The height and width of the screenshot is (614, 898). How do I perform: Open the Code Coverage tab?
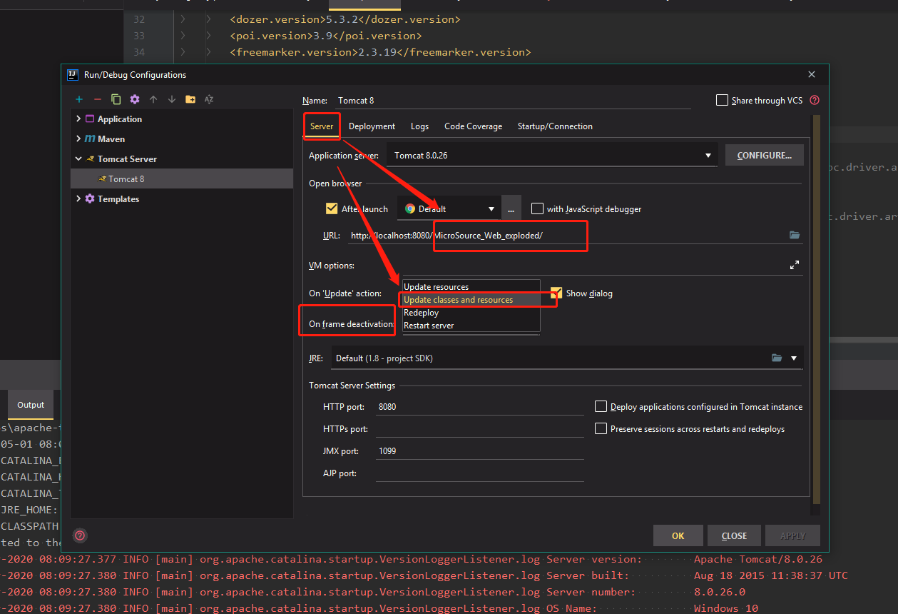473,126
